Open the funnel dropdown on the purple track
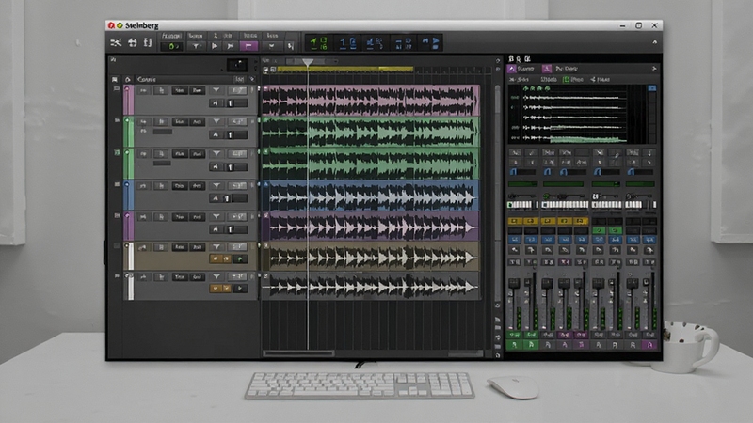The width and height of the screenshot is (753, 423). pos(216,217)
